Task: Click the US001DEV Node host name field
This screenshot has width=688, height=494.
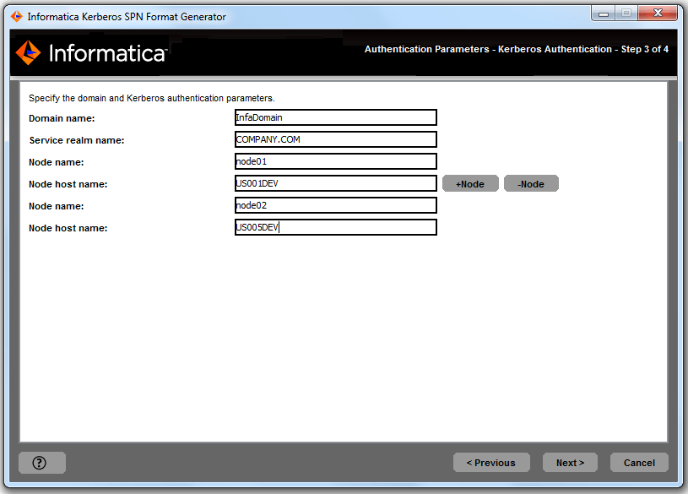Action: pyautogui.click(x=335, y=183)
